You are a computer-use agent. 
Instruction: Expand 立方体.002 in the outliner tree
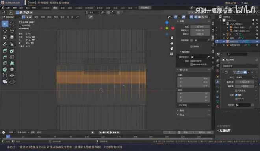[x=224, y=45]
